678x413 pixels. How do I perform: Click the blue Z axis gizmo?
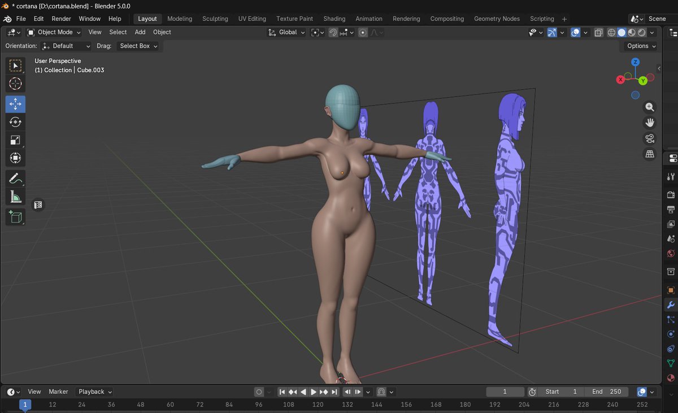click(636, 62)
